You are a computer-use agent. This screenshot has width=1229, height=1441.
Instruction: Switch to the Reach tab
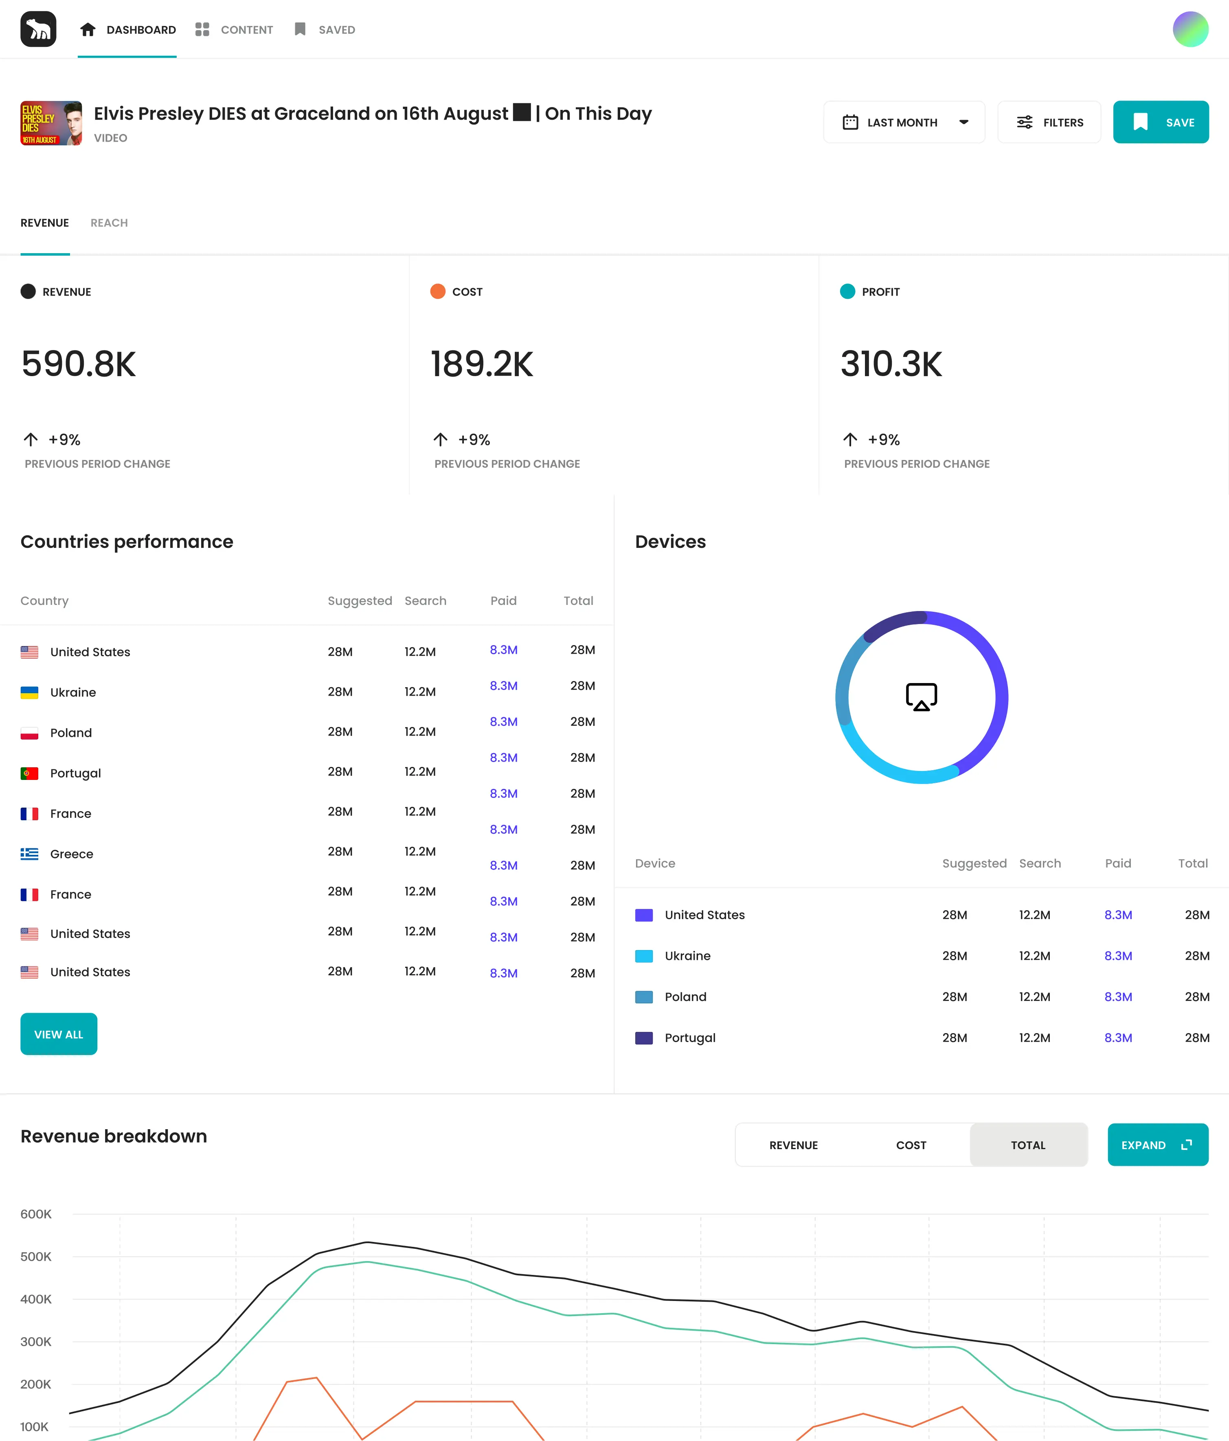tap(109, 223)
